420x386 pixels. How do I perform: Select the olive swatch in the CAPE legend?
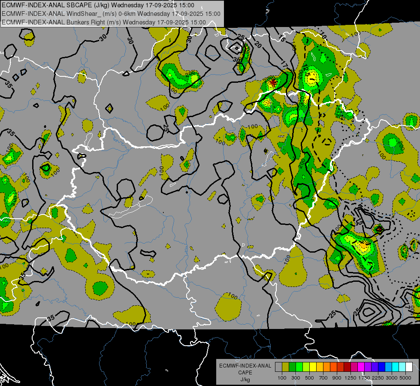[x=285, y=367]
